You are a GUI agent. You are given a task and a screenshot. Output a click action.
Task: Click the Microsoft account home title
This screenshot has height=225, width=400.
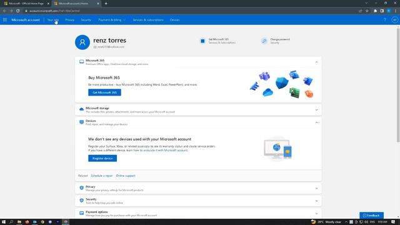(26, 20)
